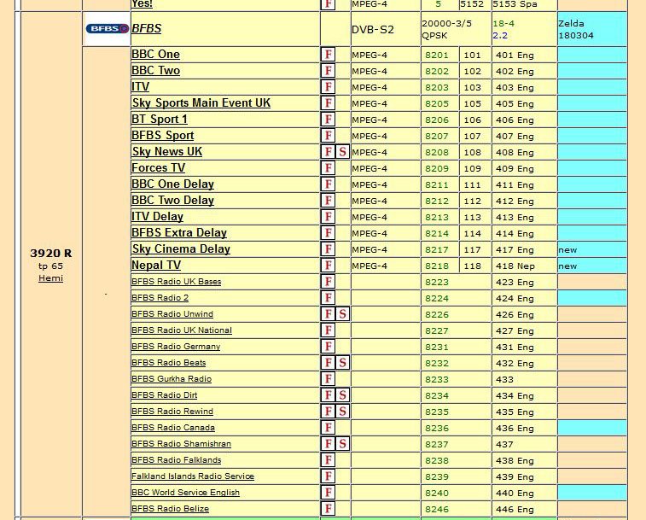This screenshot has height=520, width=646.
Task: Open the BFBS Radio Canada link
Action: [173, 428]
